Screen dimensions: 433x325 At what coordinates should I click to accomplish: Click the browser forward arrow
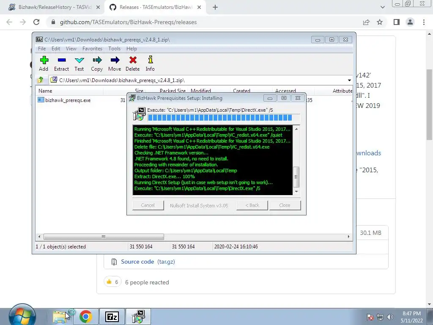click(x=23, y=22)
